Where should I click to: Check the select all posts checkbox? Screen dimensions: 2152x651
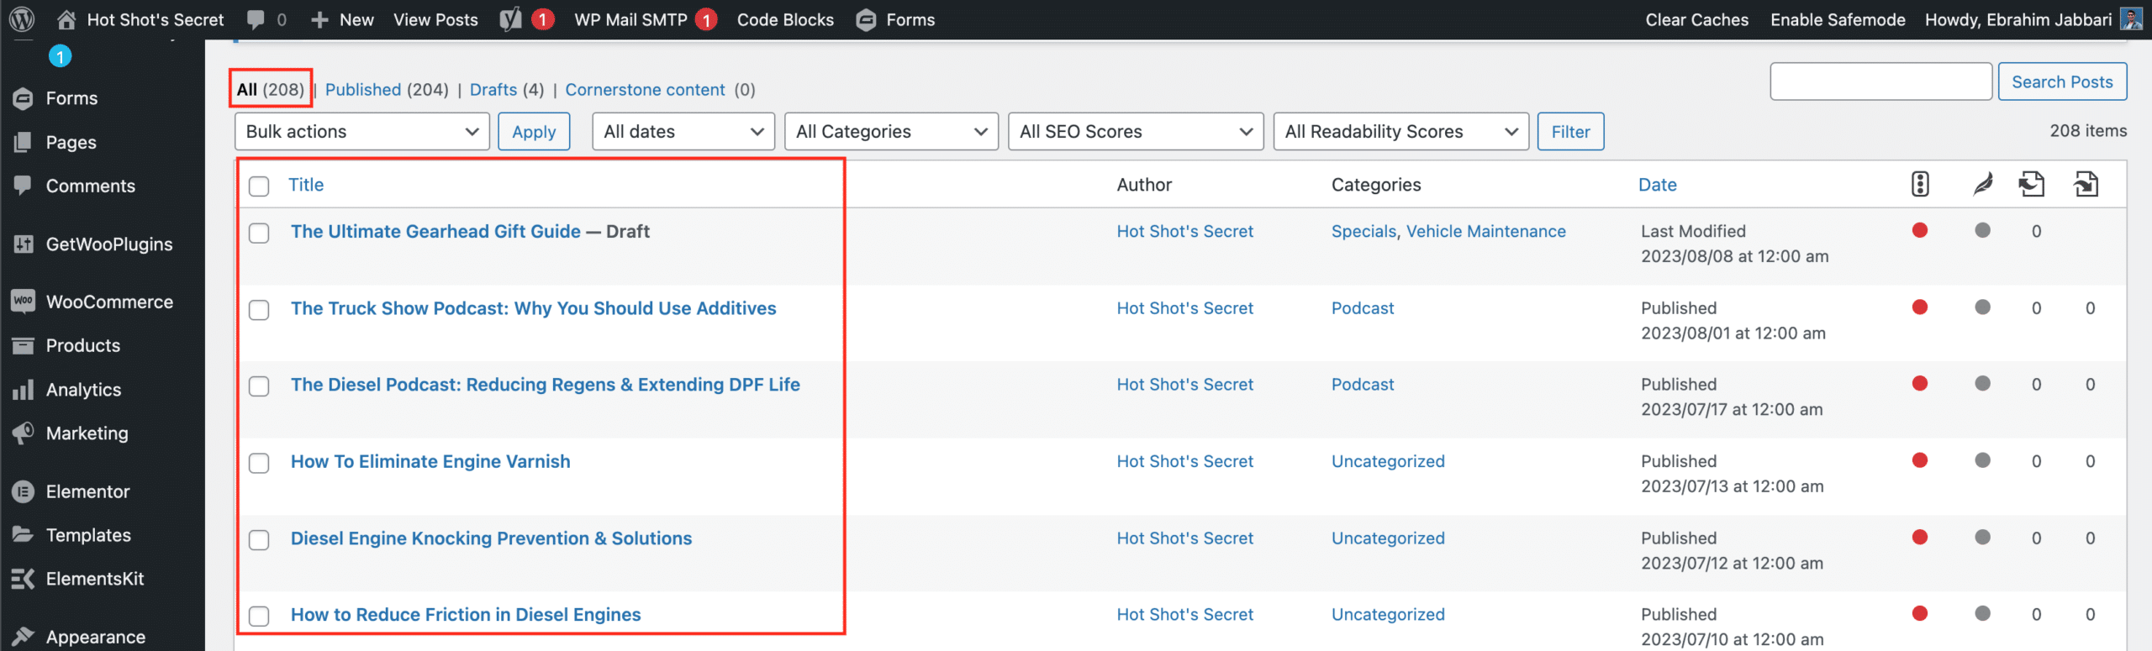(x=259, y=186)
